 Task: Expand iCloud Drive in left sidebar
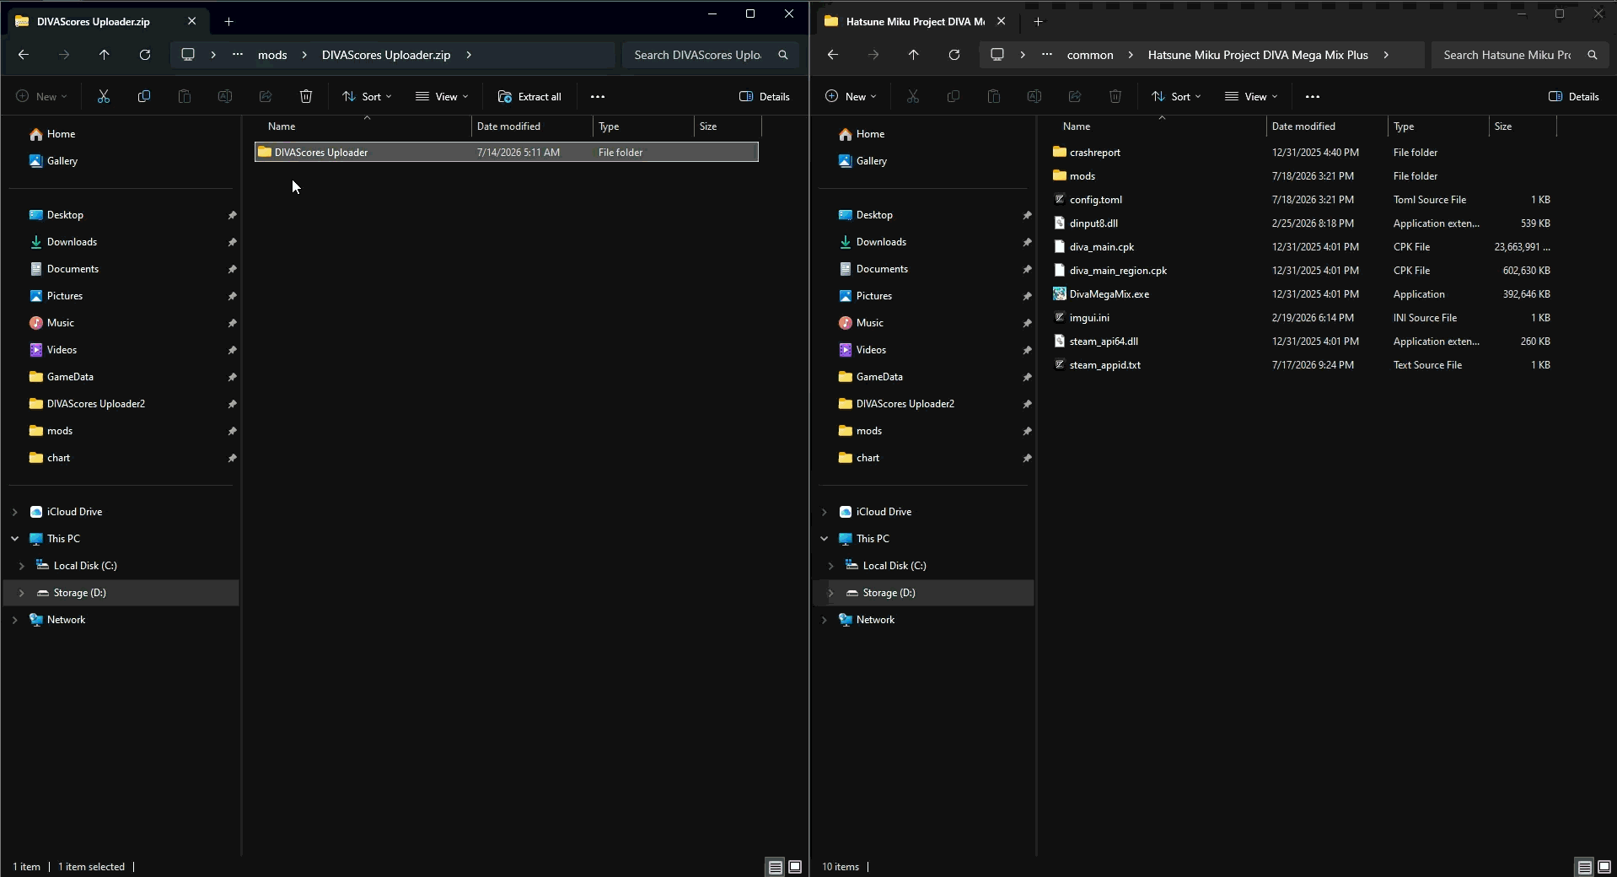(x=14, y=512)
